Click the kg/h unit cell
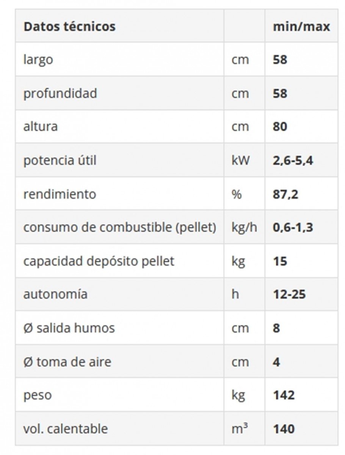345x455 pixels. [x=243, y=227]
